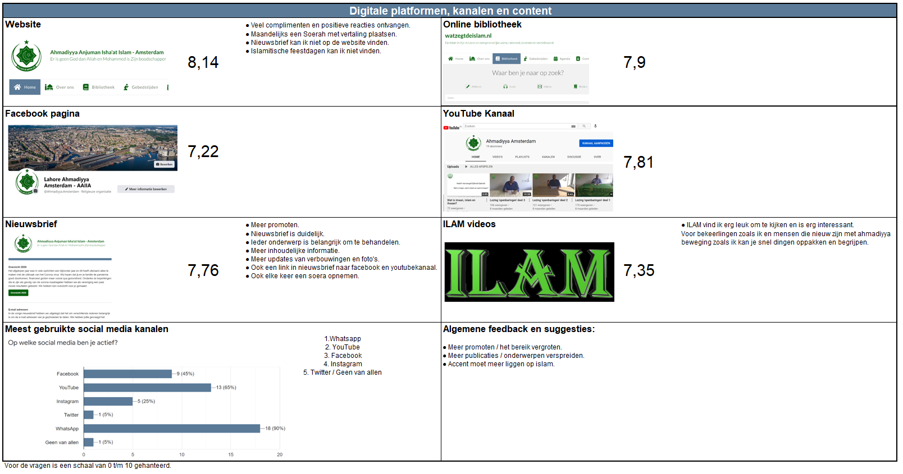
Task: Open the YouTube channel PLAYLISTS tab
Action: point(522,157)
